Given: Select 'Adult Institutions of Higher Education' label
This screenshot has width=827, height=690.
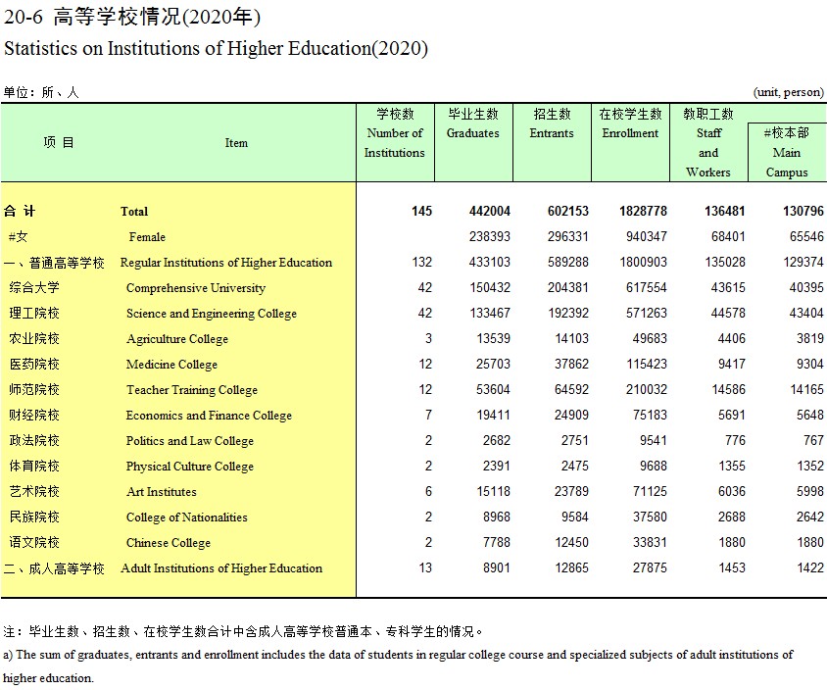Looking at the screenshot, I should click(x=221, y=568).
